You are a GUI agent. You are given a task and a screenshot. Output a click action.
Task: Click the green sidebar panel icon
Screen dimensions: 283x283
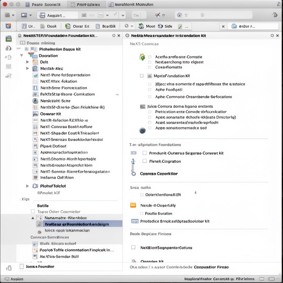(x=9, y=39)
